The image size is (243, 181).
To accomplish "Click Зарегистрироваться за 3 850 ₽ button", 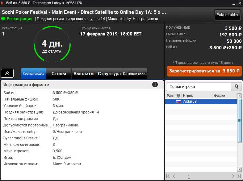I will (x=204, y=71).
